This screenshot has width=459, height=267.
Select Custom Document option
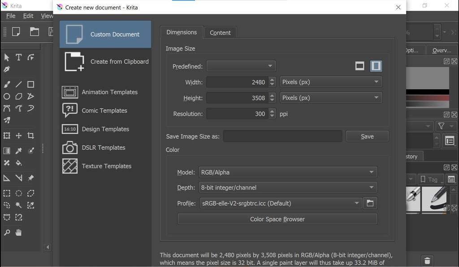coord(105,34)
